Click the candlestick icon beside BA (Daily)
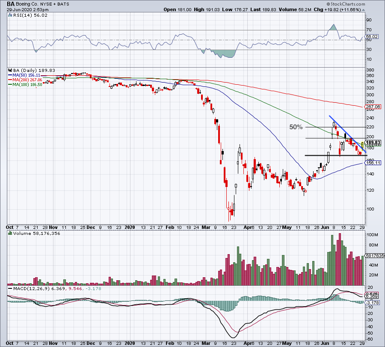The height and width of the screenshot is (347, 385). 10,70
